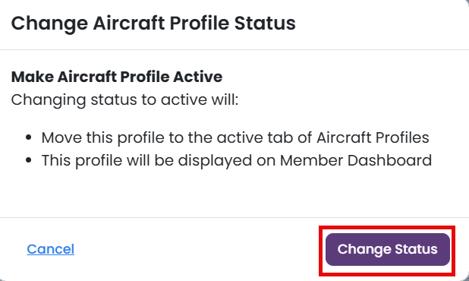469x281 pixels.
Task: Click the Make Aircraft Profile Active heading
Action: (x=117, y=77)
